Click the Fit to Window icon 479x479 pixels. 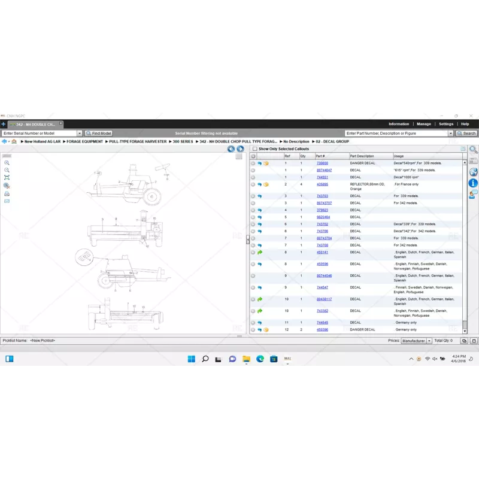click(x=7, y=177)
